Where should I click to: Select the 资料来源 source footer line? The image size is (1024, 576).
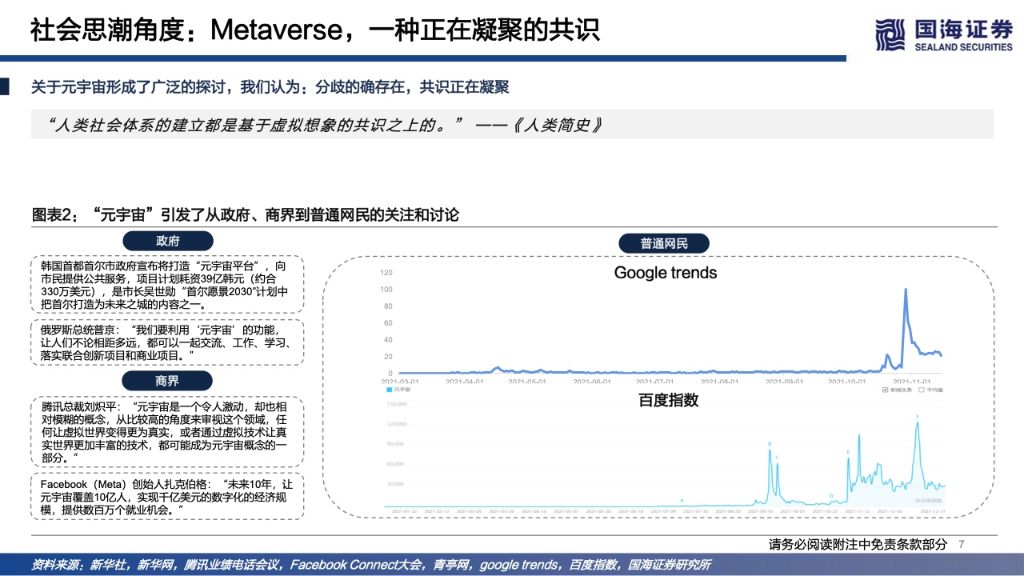coord(371,565)
